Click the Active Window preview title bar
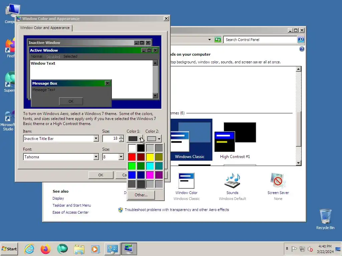This screenshot has height=256, width=342. click(85, 50)
